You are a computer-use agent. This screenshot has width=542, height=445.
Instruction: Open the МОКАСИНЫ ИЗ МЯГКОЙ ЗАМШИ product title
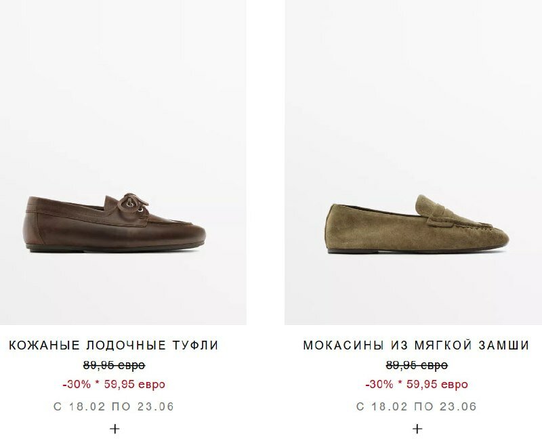coord(416,345)
